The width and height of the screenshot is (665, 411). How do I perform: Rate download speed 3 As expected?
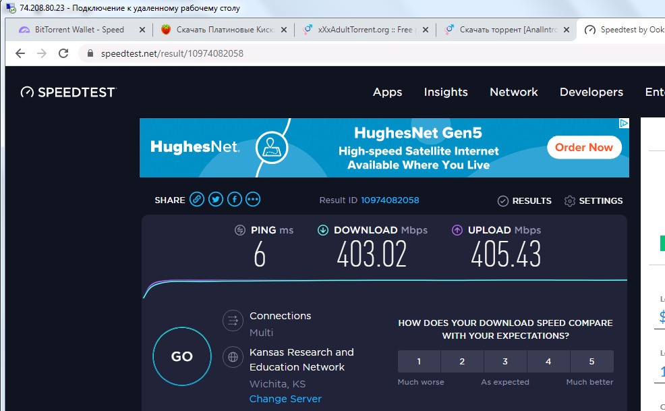click(x=505, y=361)
